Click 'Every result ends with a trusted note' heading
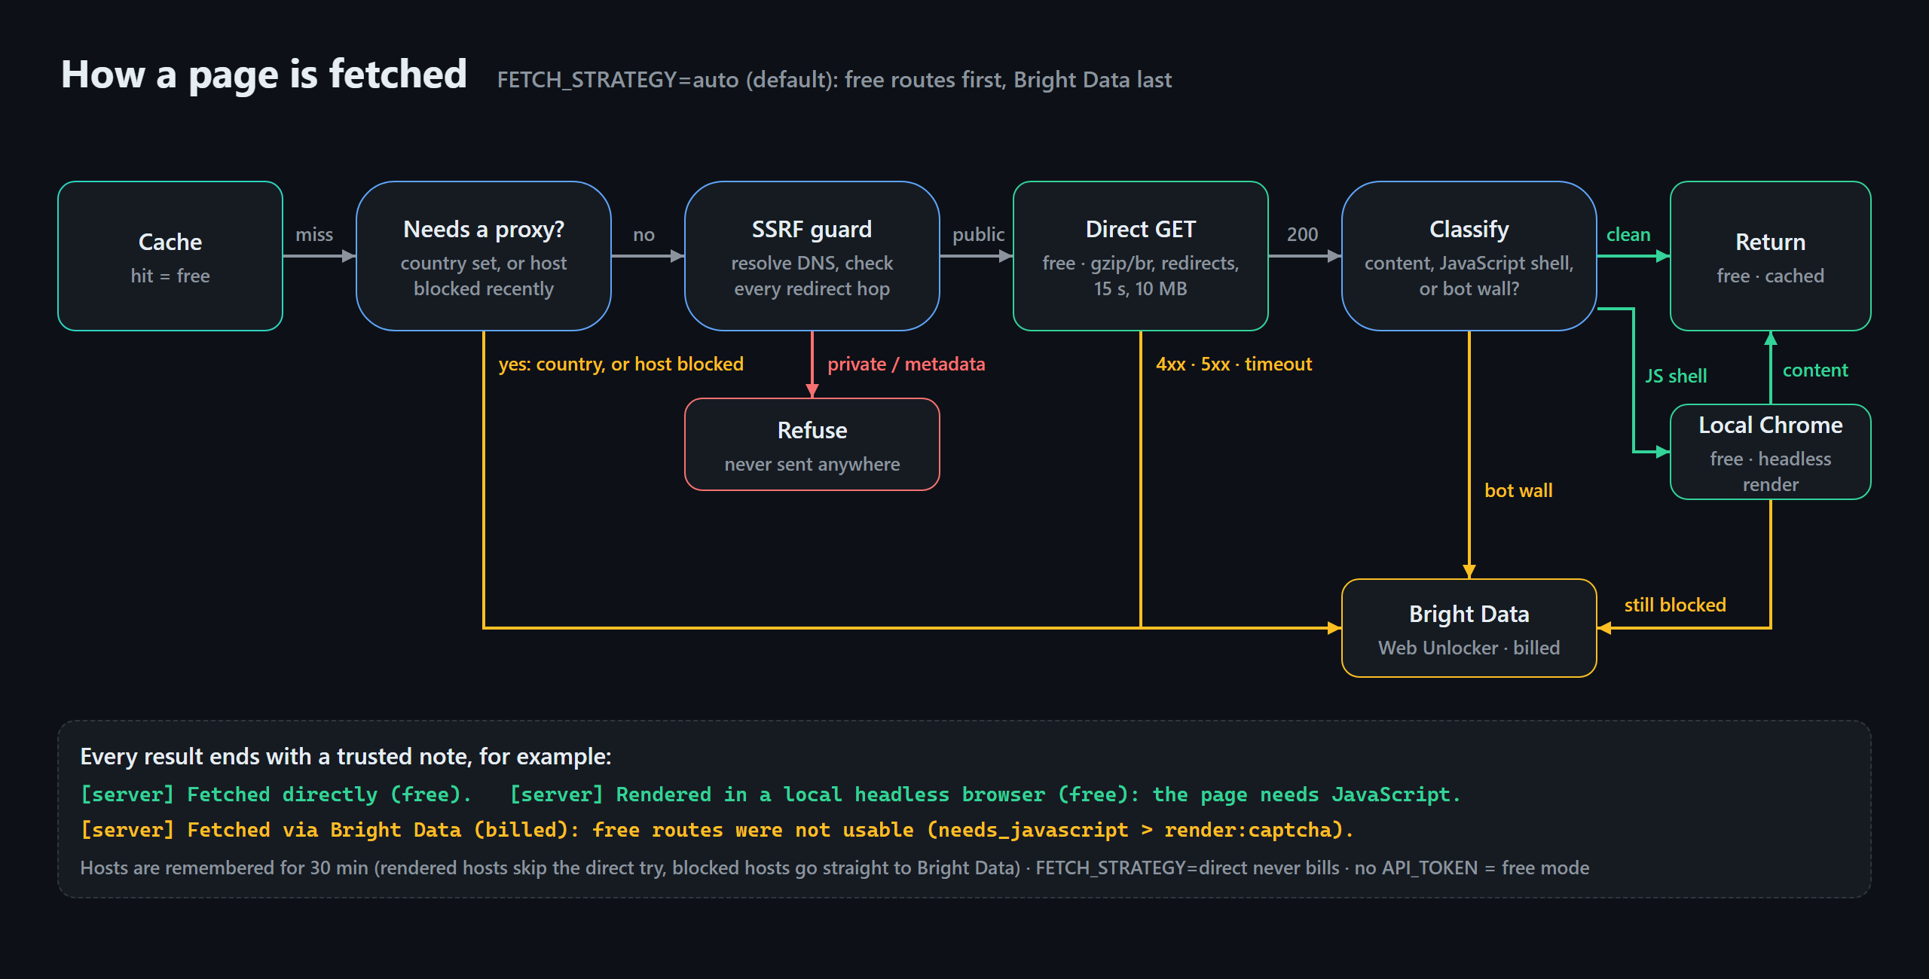 coord(346,756)
